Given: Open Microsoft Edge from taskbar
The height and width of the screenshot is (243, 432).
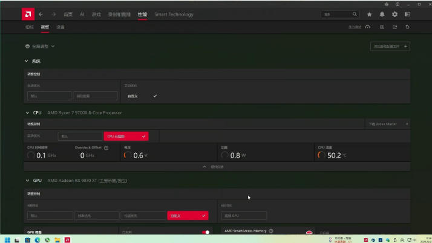Looking at the screenshot, I should click(37, 240).
